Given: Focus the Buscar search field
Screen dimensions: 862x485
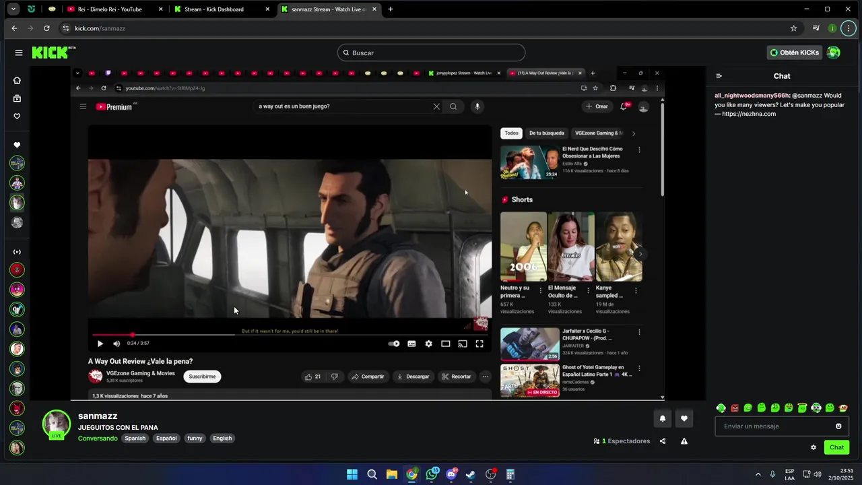Looking at the screenshot, I should point(431,53).
